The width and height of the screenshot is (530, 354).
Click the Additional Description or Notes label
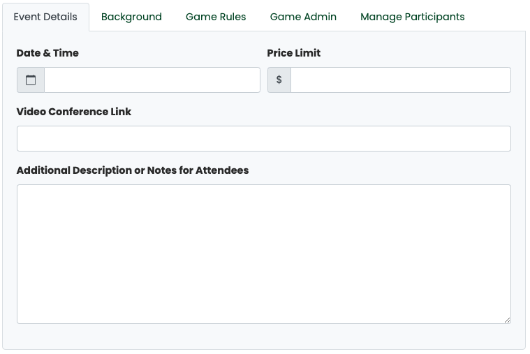(x=133, y=170)
